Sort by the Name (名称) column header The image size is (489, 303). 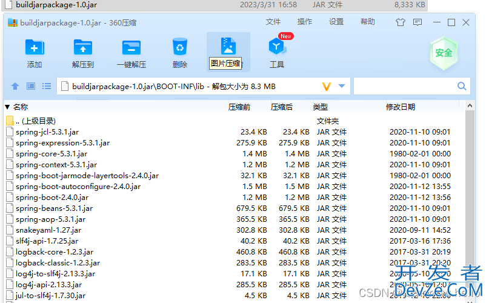pos(21,107)
